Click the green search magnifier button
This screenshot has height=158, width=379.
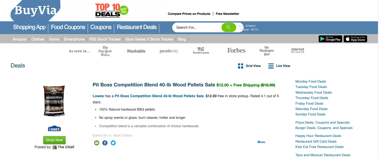229,27
